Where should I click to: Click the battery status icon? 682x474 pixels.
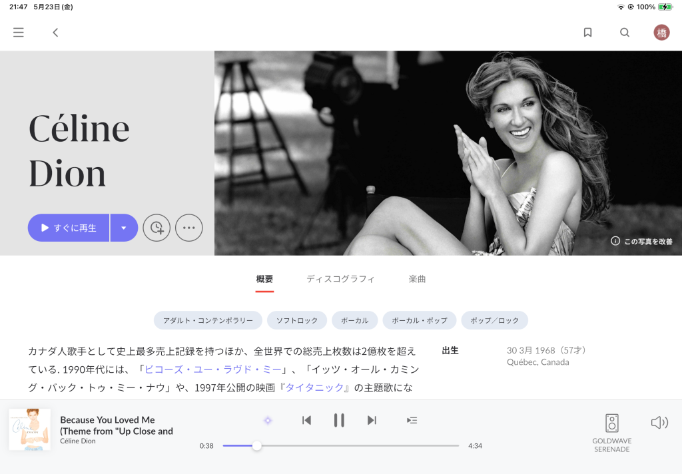coord(665,7)
